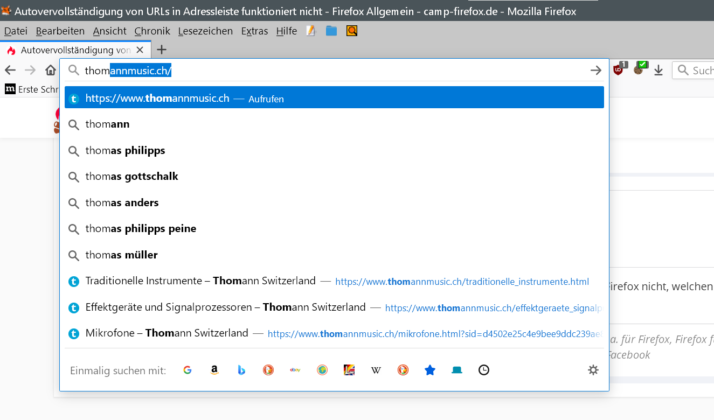Pick the colorful striped search engine icon
The height and width of the screenshot is (420, 714).
pos(349,370)
